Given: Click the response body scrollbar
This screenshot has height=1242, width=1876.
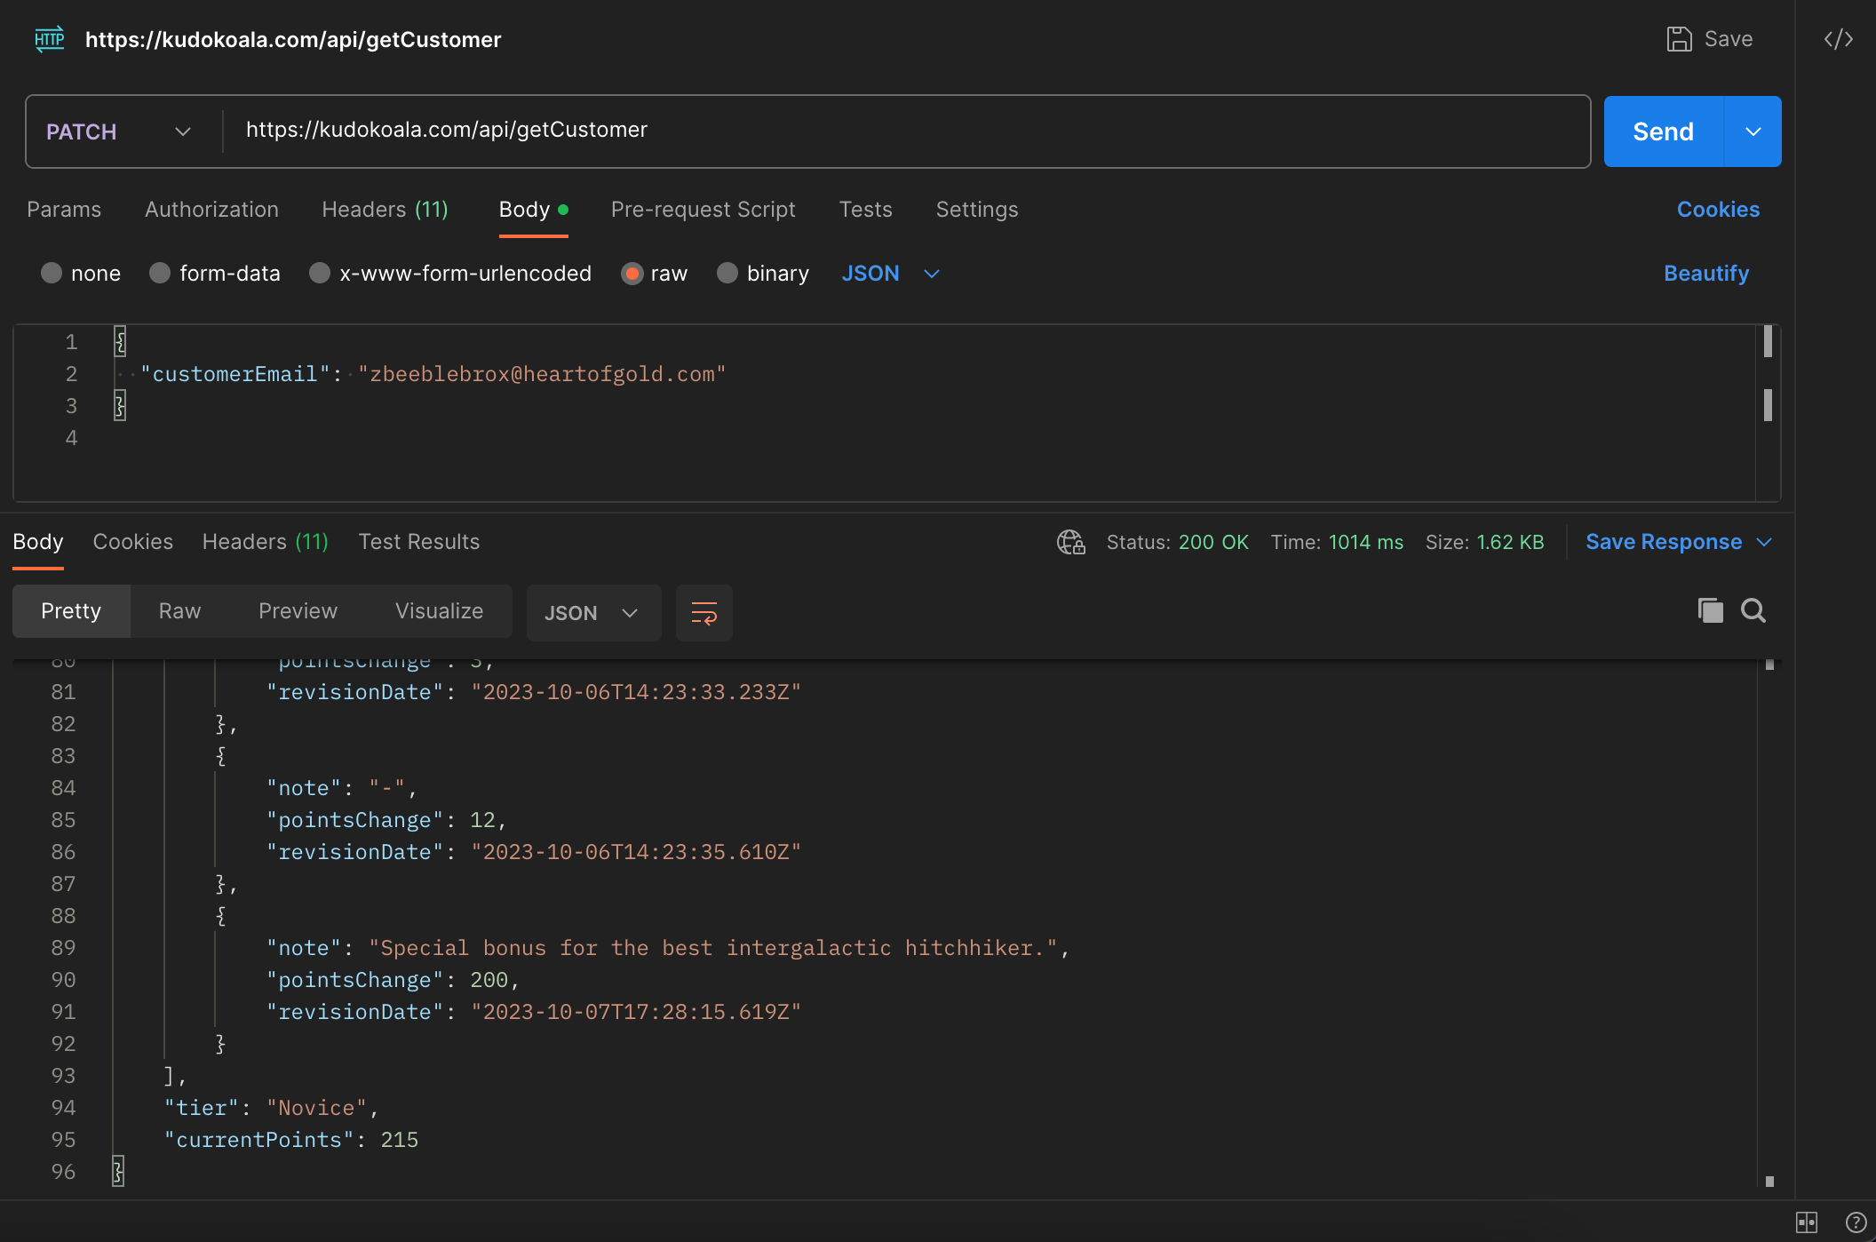Looking at the screenshot, I should click(1769, 924).
